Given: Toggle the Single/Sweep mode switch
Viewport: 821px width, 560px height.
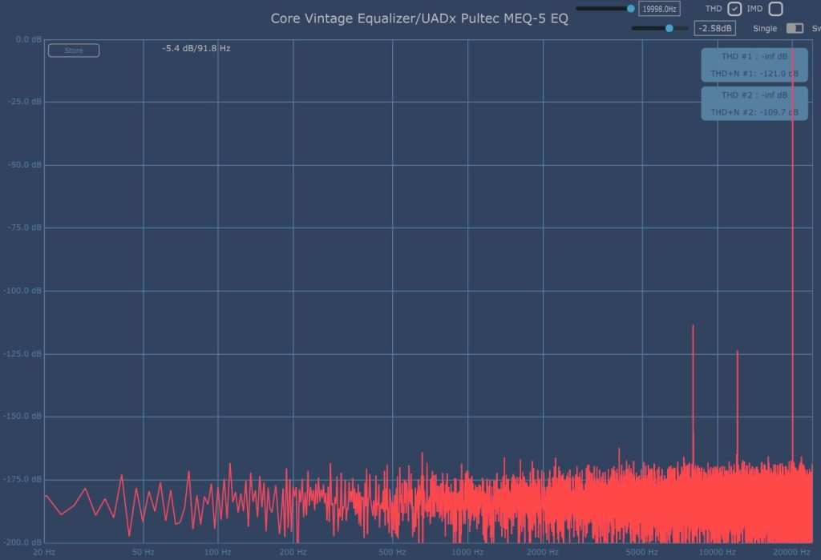Looking at the screenshot, I should point(795,28).
